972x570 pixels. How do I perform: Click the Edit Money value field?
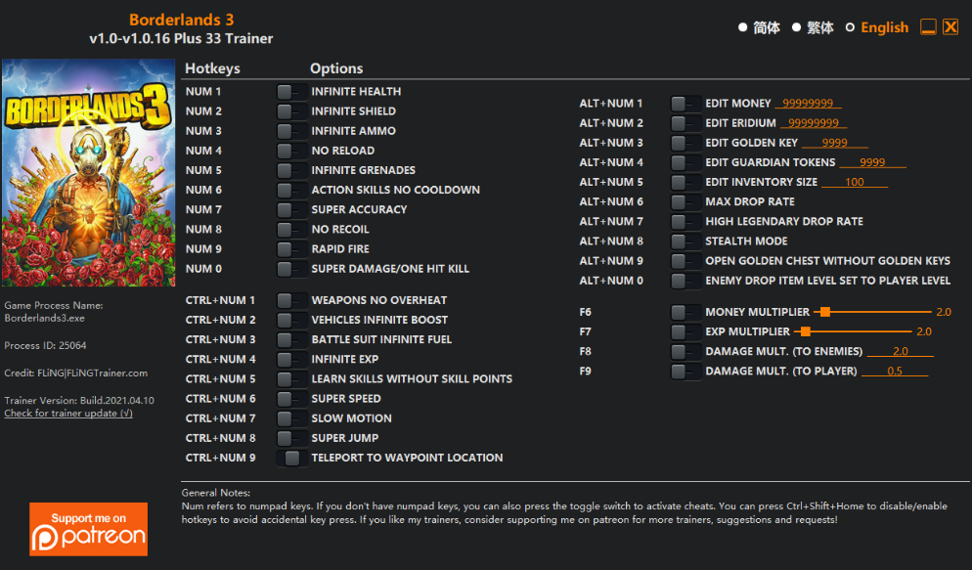[x=808, y=104]
